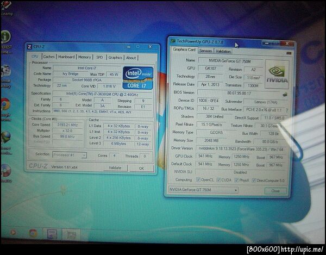Click the GPU-Z screenshot camera icon

pos(289,53)
